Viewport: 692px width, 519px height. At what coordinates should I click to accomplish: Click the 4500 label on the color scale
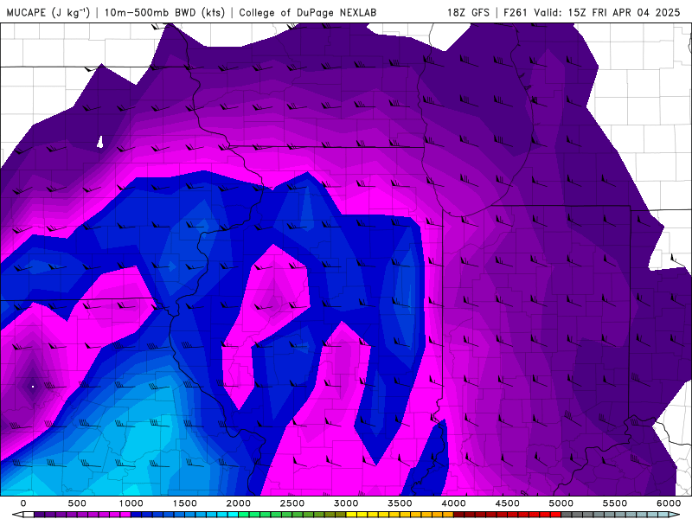pyautogui.click(x=508, y=503)
